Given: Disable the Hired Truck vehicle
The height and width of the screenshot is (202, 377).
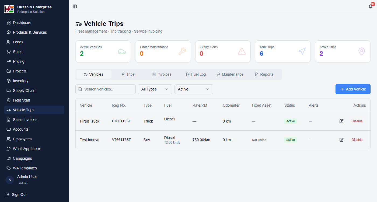Looking at the screenshot, I should (357, 121).
